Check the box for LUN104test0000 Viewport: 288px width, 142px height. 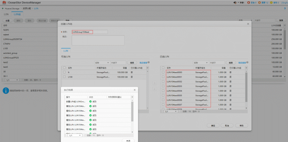pyautogui.click(x=163, y=72)
